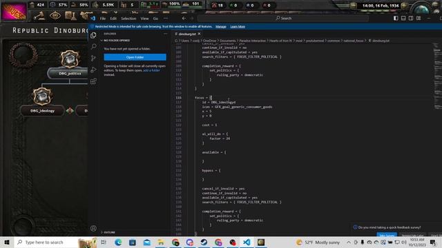442x248 pixels.
Task: Open the Explorer view in VS Code activity bar
Action: coord(93,35)
